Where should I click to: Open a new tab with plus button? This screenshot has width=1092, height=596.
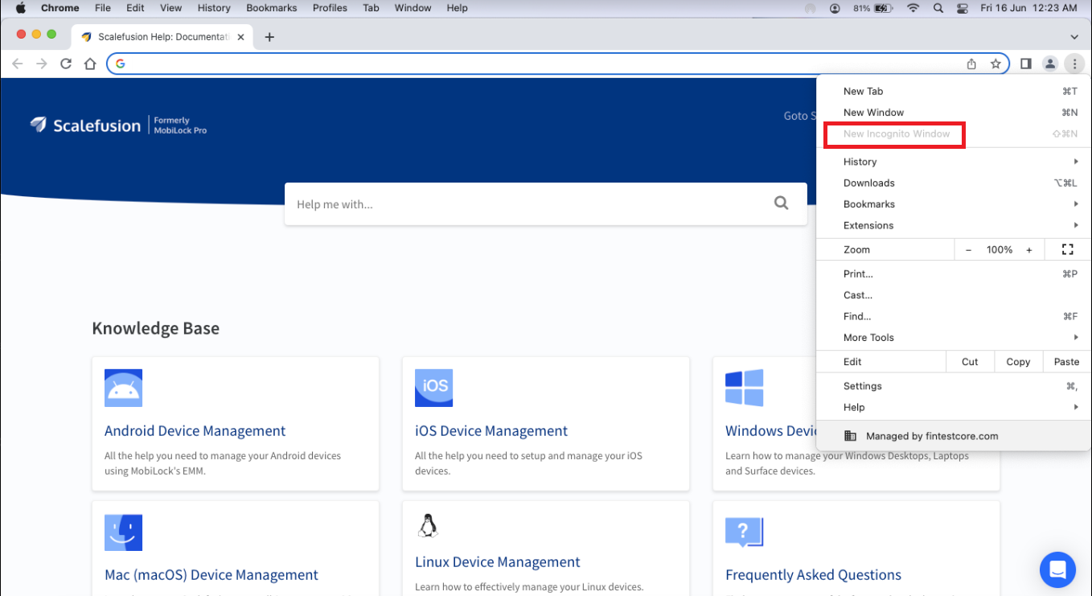point(269,37)
